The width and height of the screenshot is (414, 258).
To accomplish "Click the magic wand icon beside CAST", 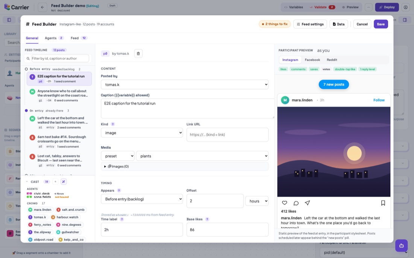I will [x=63, y=181].
